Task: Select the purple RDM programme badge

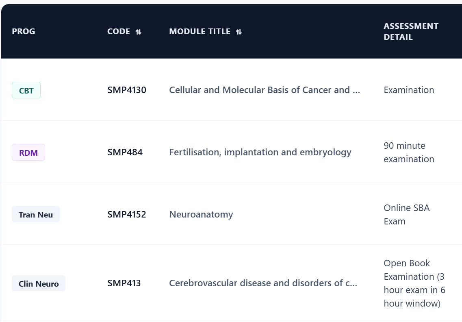Action: click(28, 152)
